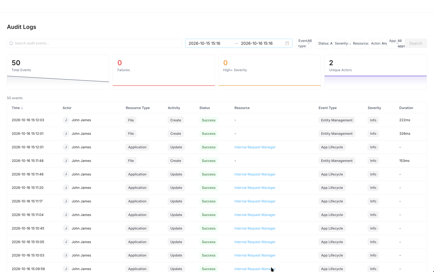Viewport: 434px width, 272px height.
Task: Click Create tag in 15:11:48 row
Action: 175,161
